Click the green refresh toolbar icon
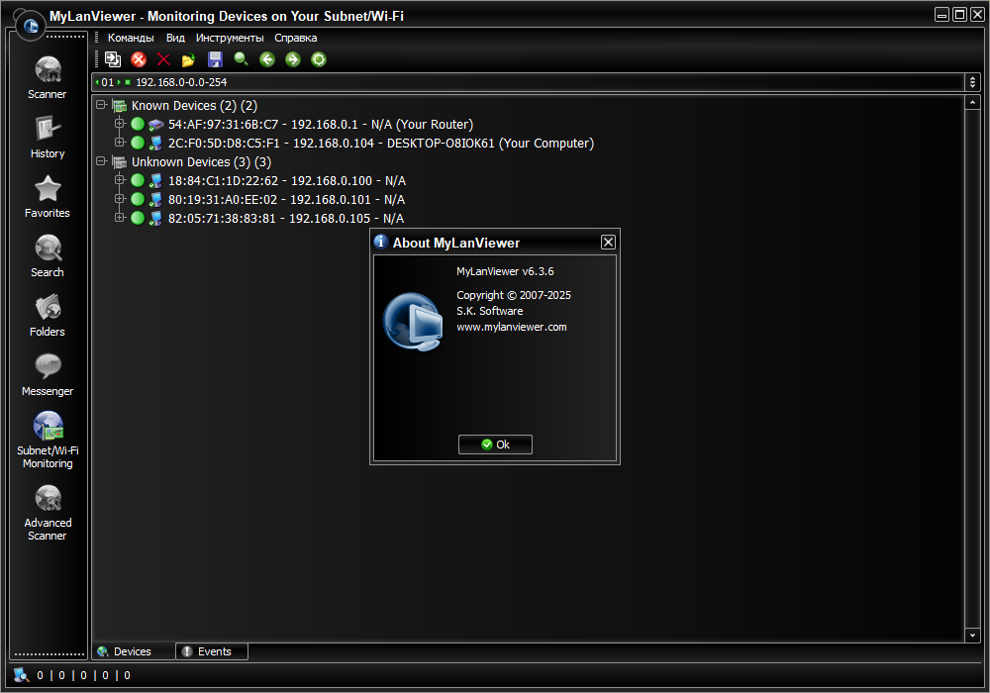This screenshot has width=990, height=693. pos(319,59)
